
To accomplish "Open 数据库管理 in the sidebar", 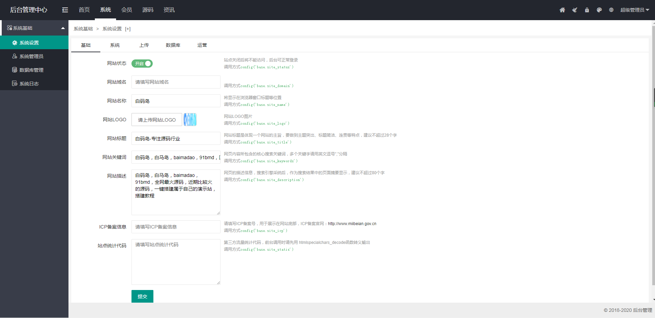I will click(x=32, y=70).
